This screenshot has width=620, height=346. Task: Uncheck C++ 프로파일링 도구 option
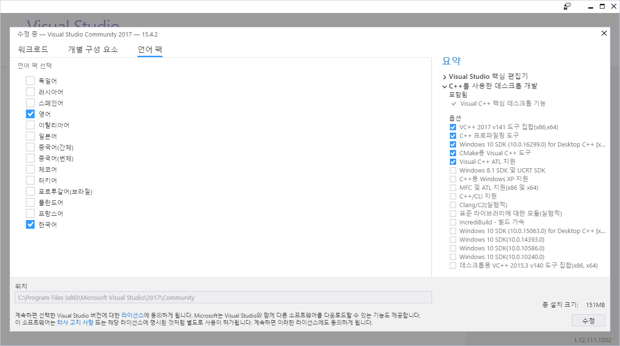click(453, 136)
